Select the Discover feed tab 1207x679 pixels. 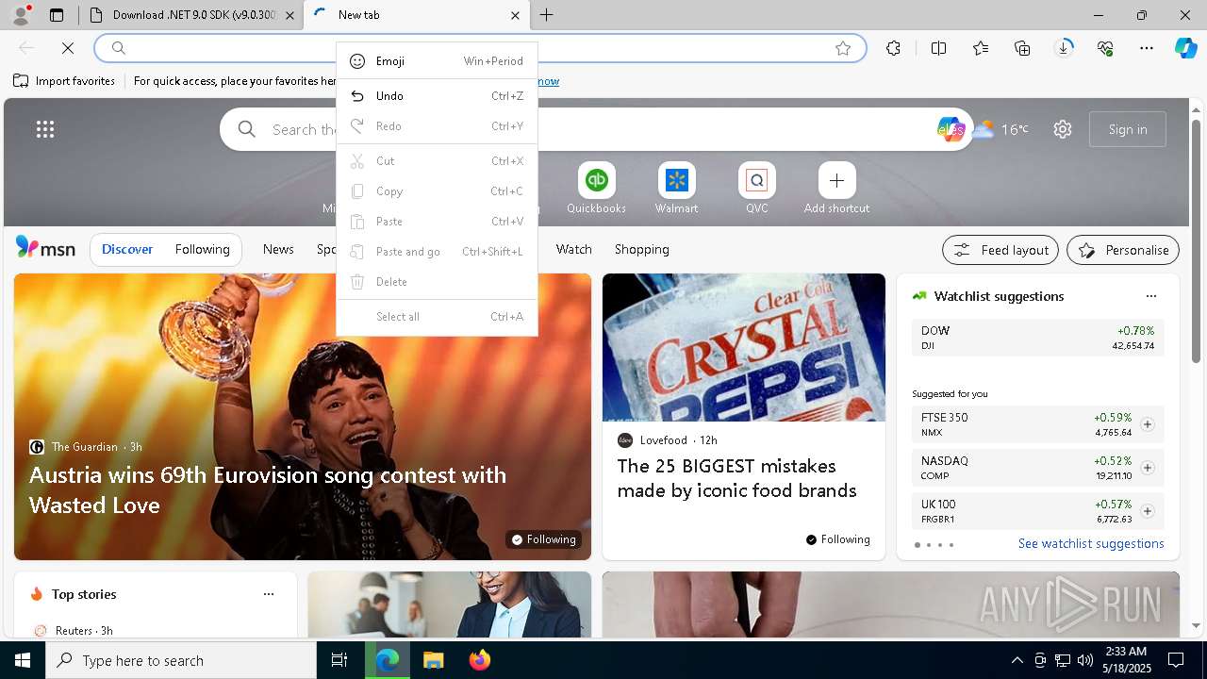point(127,250)
